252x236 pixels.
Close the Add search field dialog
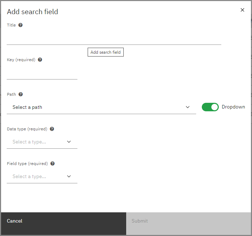(242, 10)
